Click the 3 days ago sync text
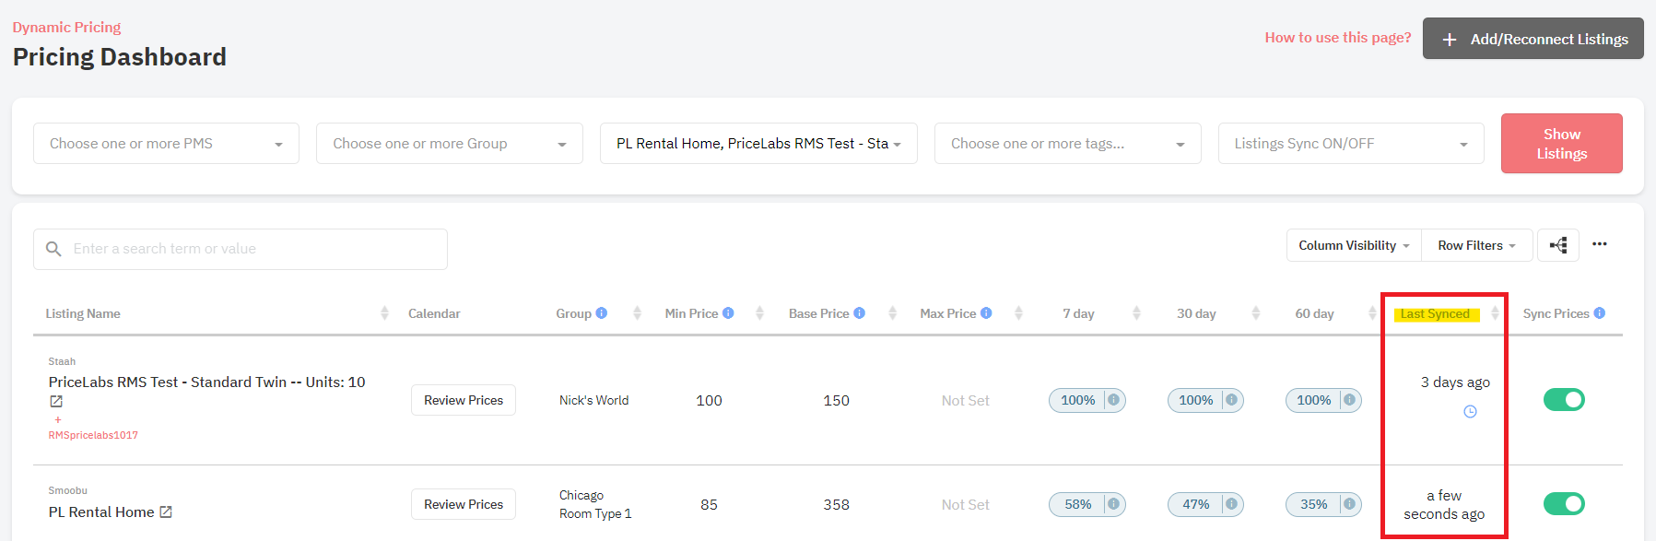Viewport: 1656px width, 541px height. pos(1455,382)
